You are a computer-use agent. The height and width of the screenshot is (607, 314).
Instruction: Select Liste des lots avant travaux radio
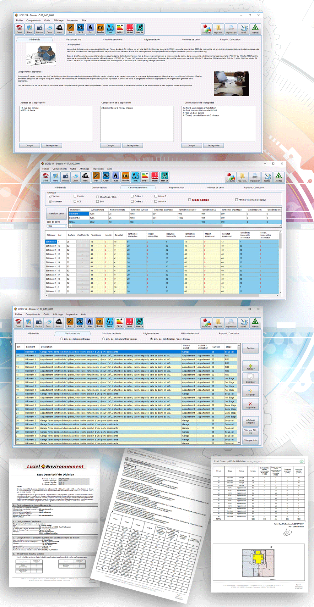(62, 339)
